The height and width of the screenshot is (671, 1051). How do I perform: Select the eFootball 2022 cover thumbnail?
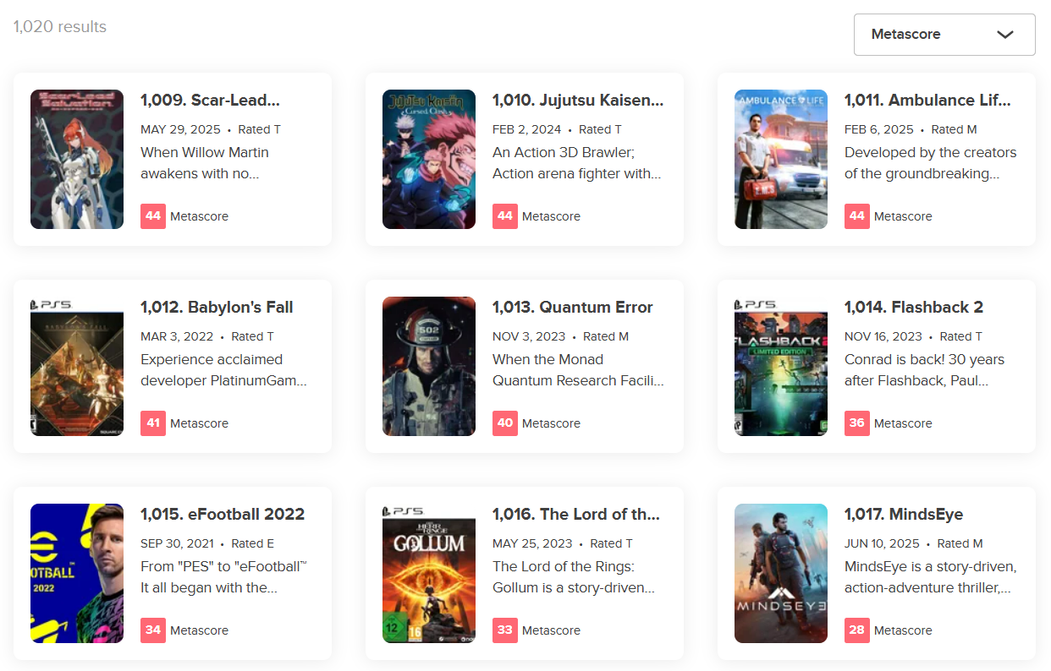[x=77, y=573]
